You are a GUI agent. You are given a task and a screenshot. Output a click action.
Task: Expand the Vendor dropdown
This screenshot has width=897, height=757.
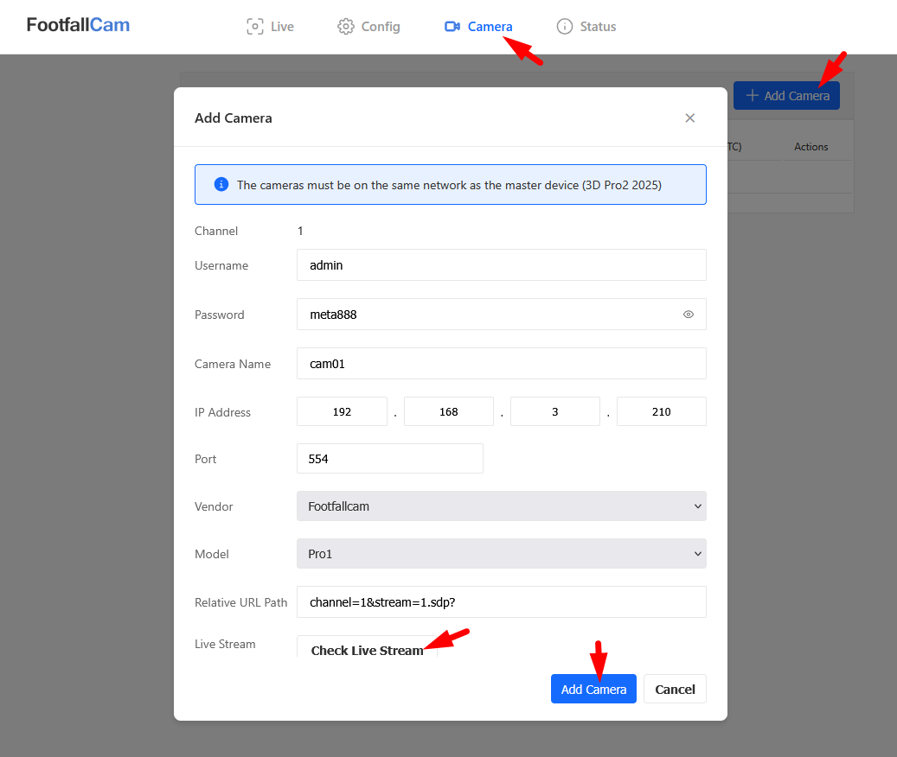pyautogui.click(x=501, y=506)
